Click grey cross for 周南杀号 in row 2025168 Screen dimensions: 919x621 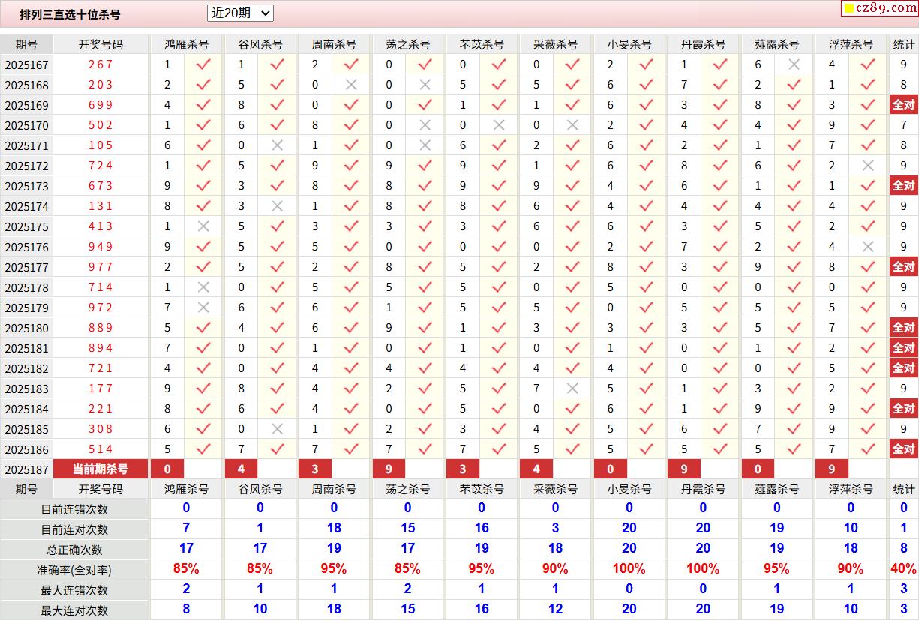coord(351,85)
